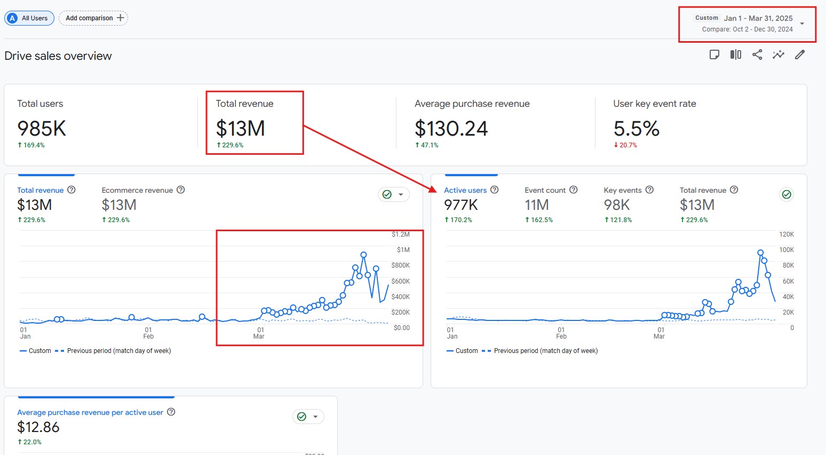Image resolution: width=826 pixels, height=455 pixels.
Task: Expand data quality dropdown on average purchase card
Action: (x=315, y=417)
